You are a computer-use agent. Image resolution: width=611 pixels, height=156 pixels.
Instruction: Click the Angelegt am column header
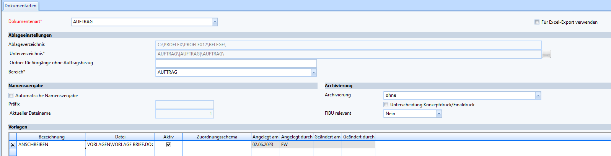[x=265, y=137]
